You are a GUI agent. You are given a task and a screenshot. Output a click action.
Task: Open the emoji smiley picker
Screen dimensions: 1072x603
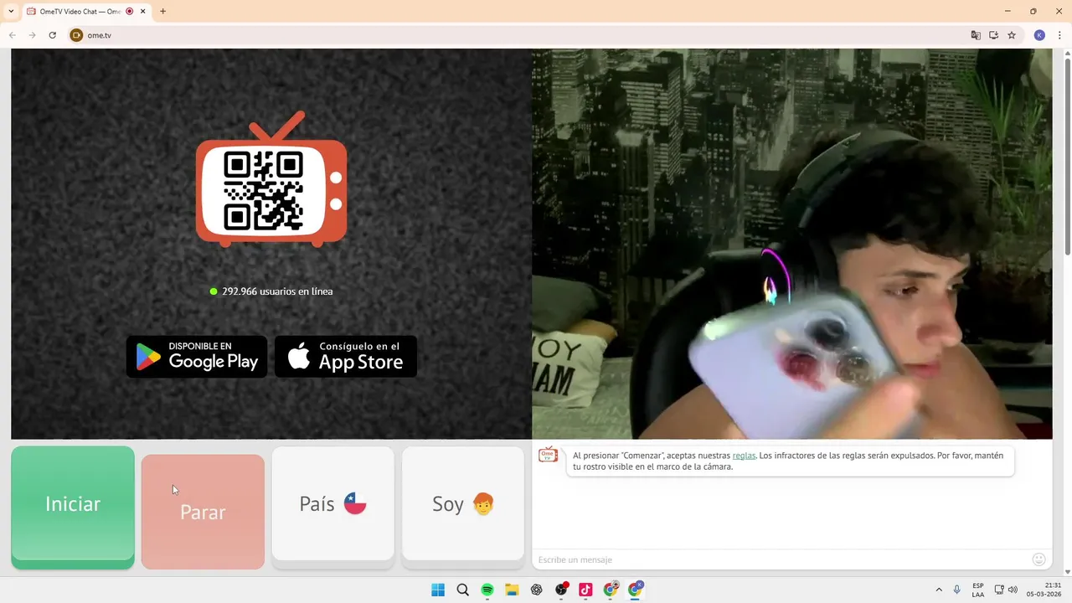coord(1039,559)
